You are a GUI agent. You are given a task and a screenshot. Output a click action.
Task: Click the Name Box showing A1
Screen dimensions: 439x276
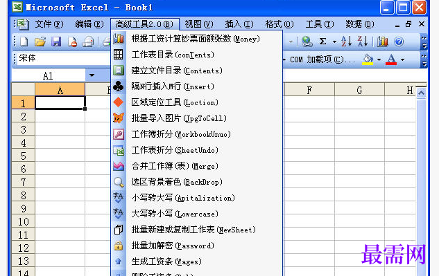[x=48, y=75]
